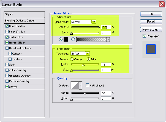Expand the Technique dropdown

(x=87, y=53)
